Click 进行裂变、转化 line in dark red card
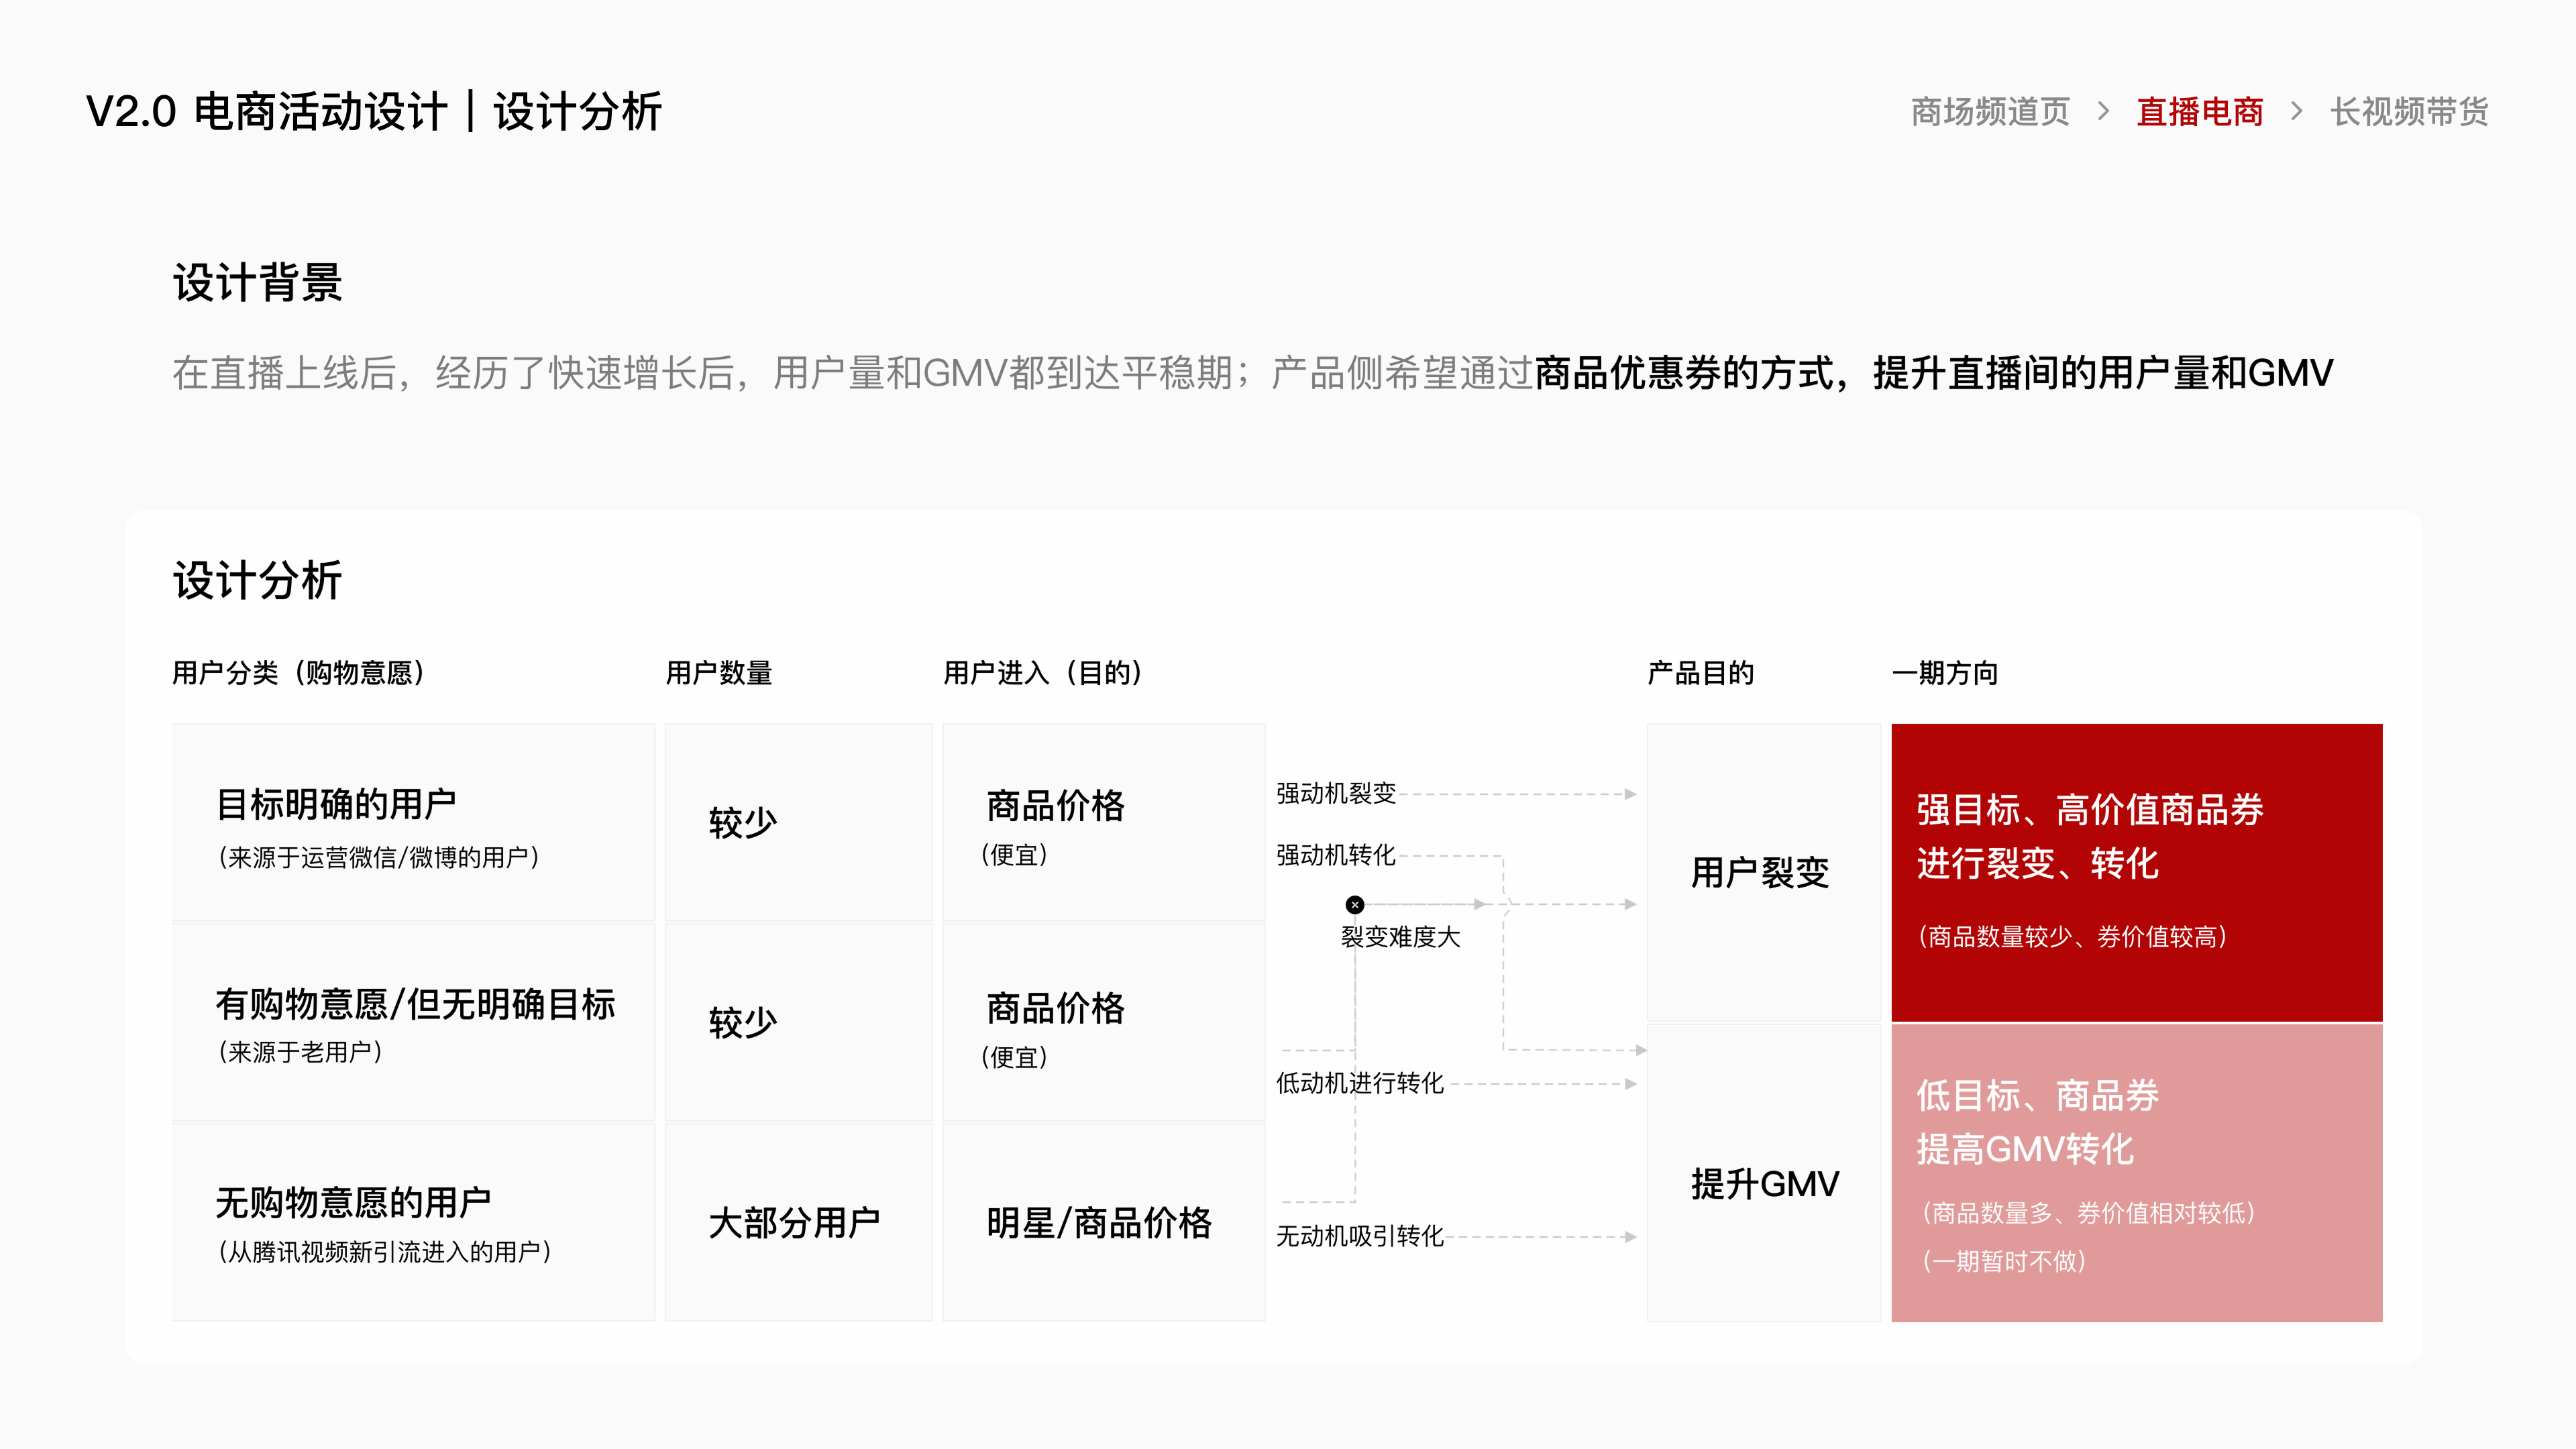 (2038, 863)
